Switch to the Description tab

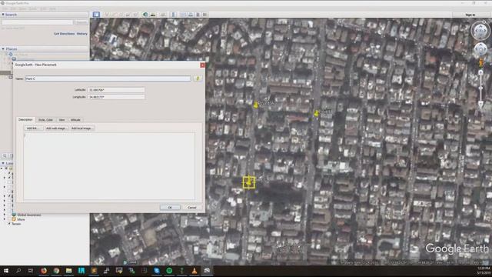point(25,120)
